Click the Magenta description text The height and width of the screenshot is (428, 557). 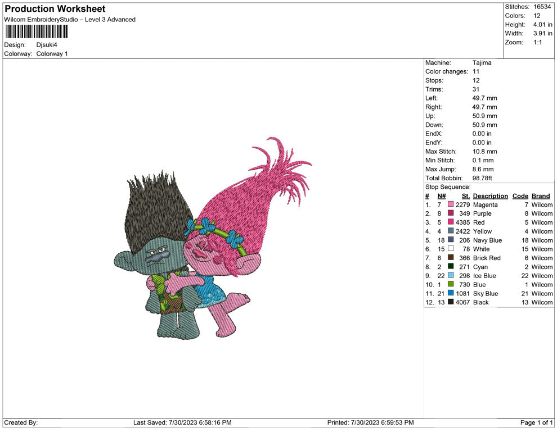click(485, 204)
